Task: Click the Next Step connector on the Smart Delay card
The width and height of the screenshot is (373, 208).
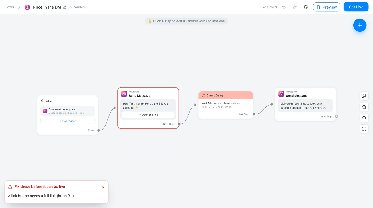Action: coord(254,114)
